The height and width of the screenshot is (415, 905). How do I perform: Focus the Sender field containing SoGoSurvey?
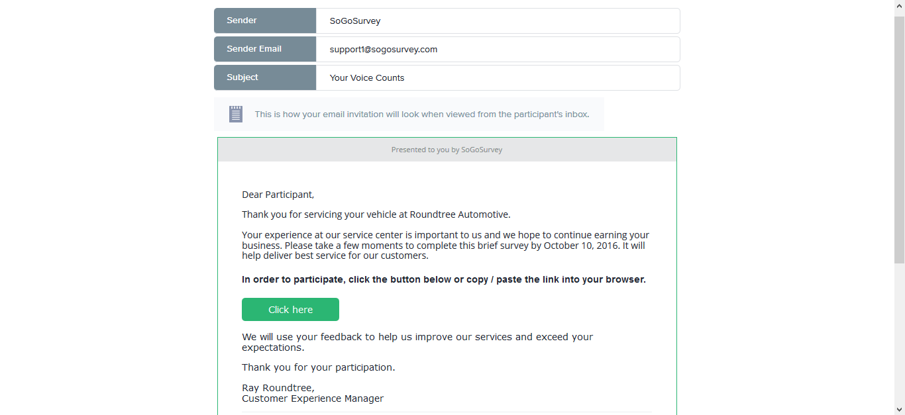497,21
